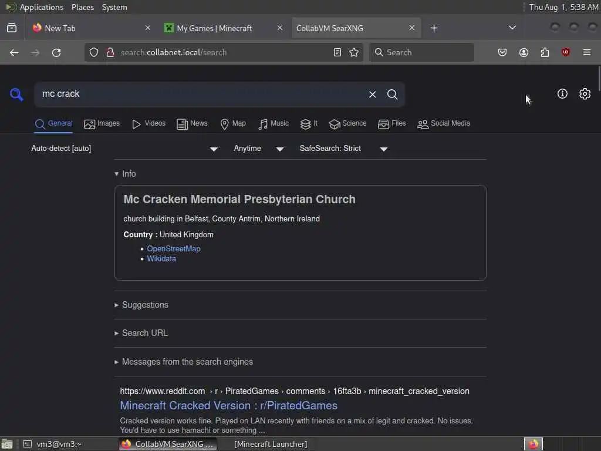This screenshot has height=451, width=601.
Task: Bookmark this page with star icon
Action: tap(354, 52)
